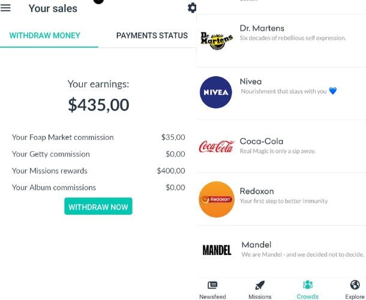Open the Dr. Martens crowd title
Screen dimensions: 366x300
click(262, 28)
